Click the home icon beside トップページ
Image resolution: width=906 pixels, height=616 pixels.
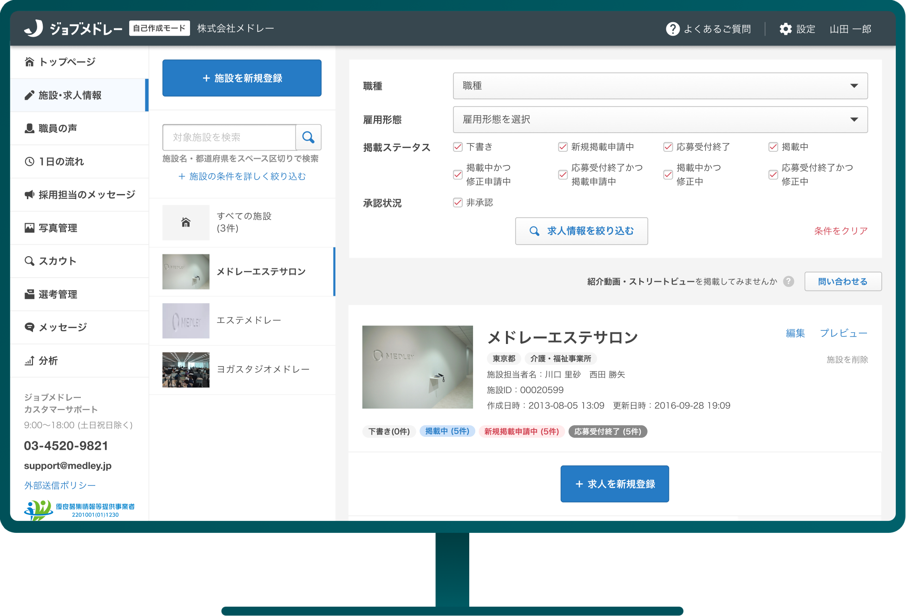pos(29,62)
